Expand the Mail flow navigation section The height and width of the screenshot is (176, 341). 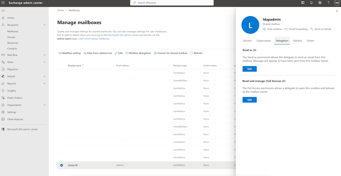point(44,55)
